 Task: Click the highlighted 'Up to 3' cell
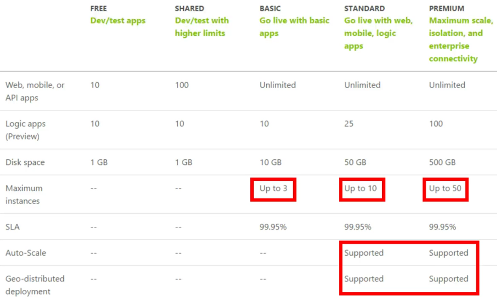tap(273, 189)
